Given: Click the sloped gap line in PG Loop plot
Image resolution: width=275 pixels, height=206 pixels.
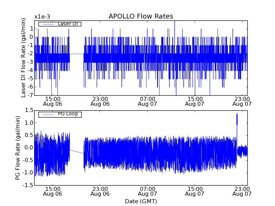Looking at the screenshot, I should point(77,151).
